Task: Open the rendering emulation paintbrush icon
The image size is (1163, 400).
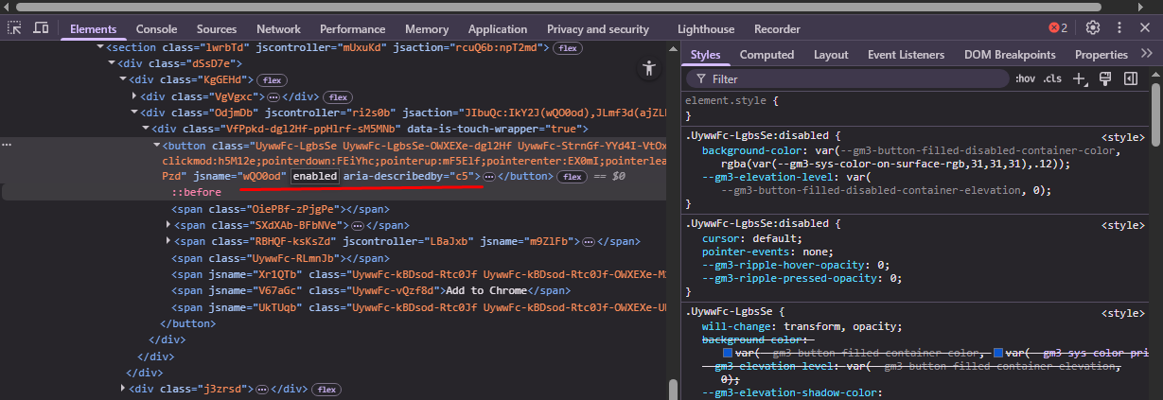Action: [1104, 78]
